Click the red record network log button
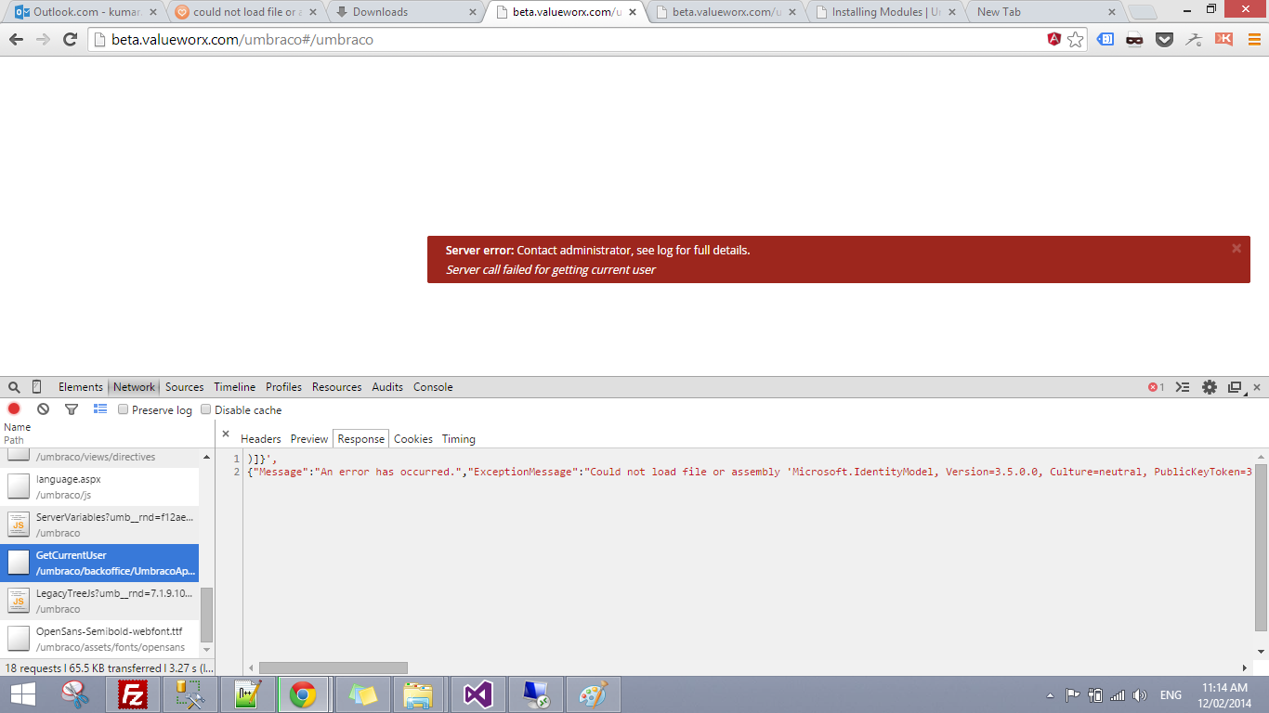The height and width of the screenshot is (713, 1269). 14,409
